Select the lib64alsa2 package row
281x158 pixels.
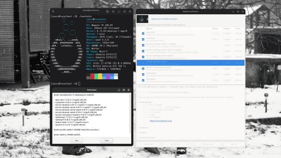click(191, 75)
